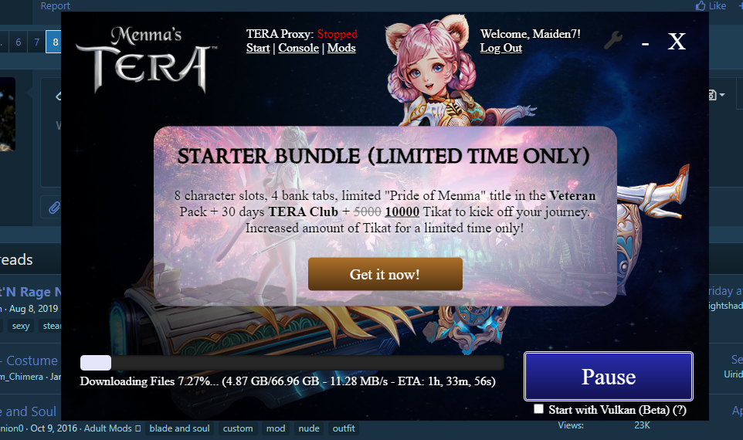
Task: Click the paperclip attachment icon
Action: pyautogui.click(x=54, y=208)
